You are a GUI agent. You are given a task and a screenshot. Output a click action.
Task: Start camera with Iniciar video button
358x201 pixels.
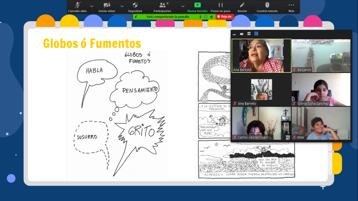click(x=107, y=7)
